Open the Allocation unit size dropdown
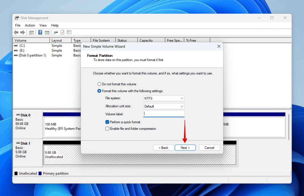This screenshot has height=196, width=304. [164, 106]
